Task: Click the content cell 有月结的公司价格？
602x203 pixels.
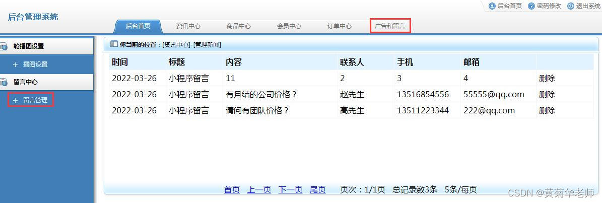Action: 262,94
